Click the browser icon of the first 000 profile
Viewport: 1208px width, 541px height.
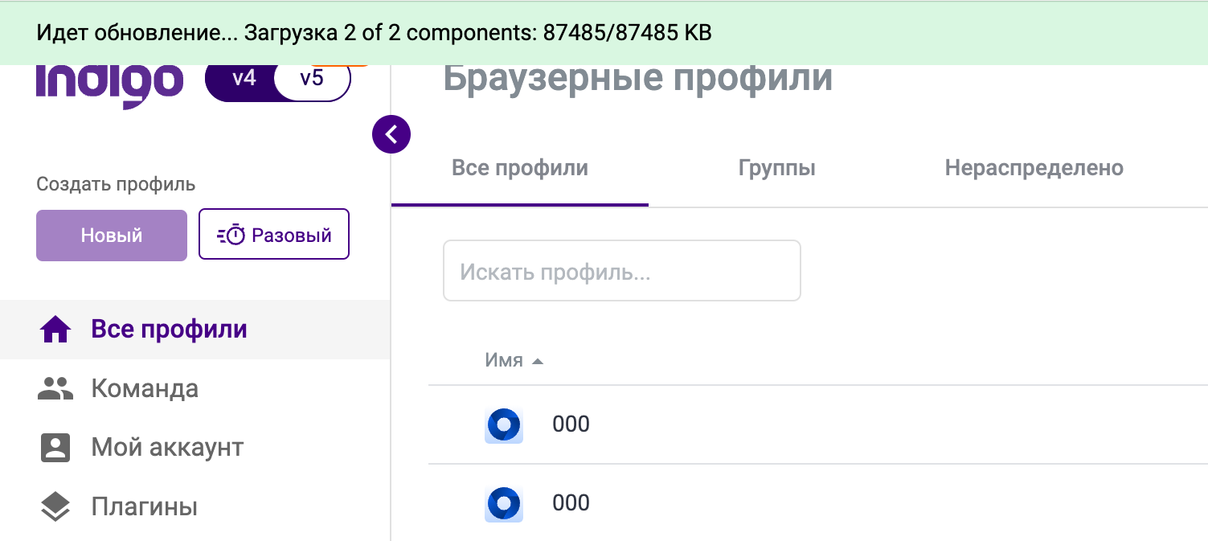pos(504,424)
